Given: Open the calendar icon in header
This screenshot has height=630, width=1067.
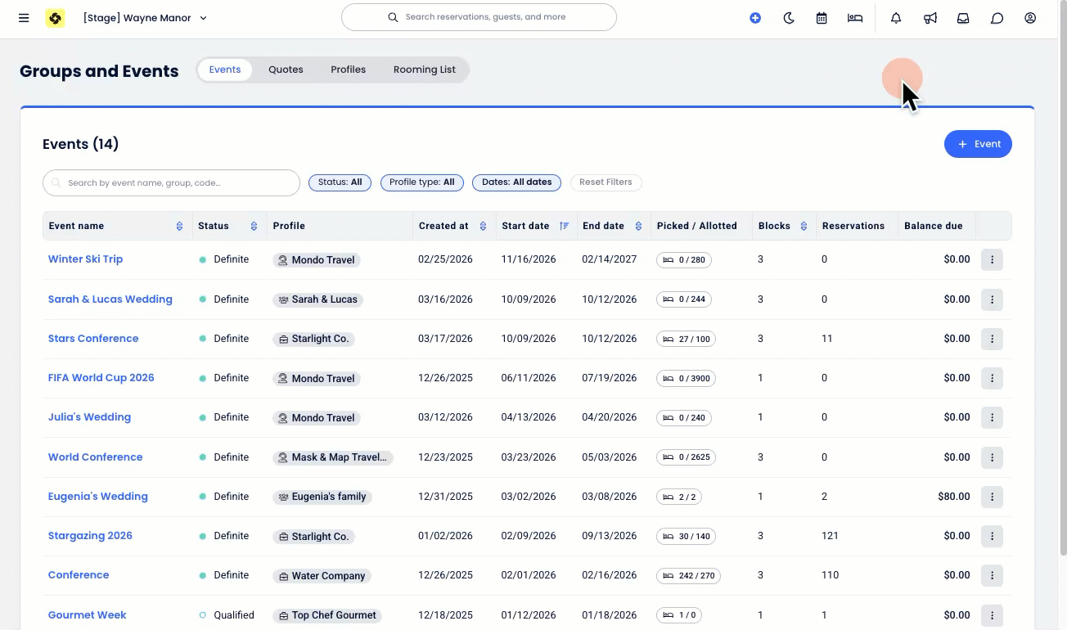Looking at the screenshot, I should (822, 18).
